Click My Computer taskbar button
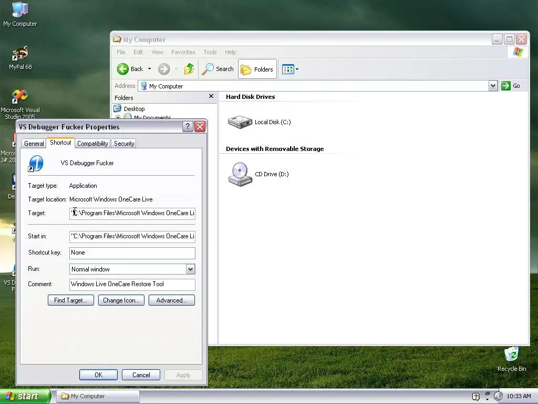 98,396
